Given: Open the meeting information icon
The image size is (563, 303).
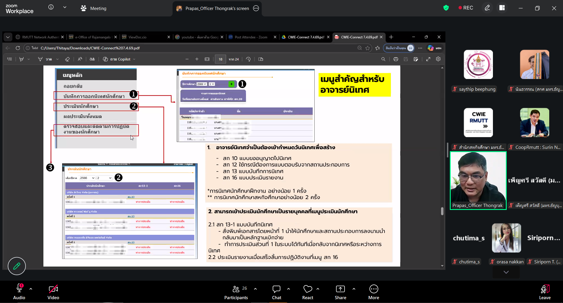Looking at the screenshot, I should click(x=51, y=7).
